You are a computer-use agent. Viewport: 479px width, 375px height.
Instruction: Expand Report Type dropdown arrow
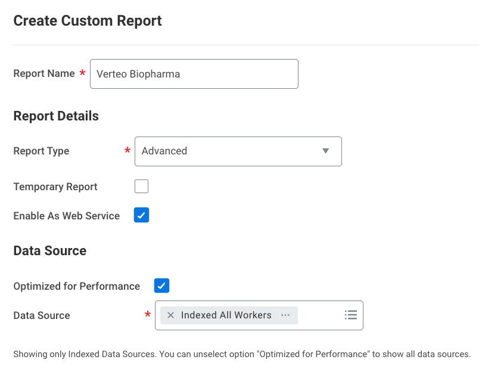325,151
